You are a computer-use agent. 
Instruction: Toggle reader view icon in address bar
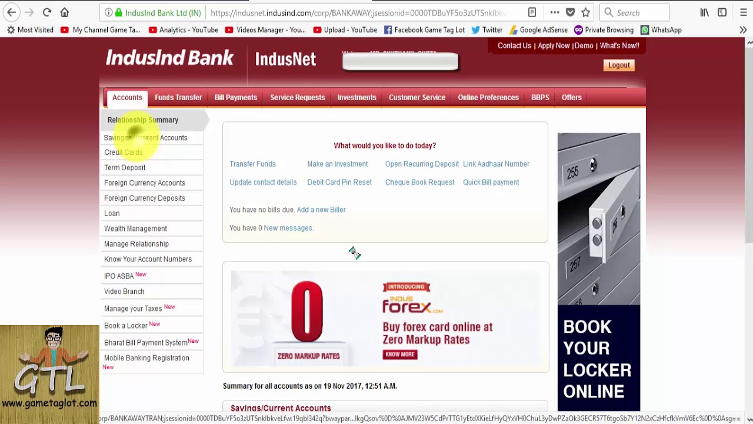tap(532, 12)
